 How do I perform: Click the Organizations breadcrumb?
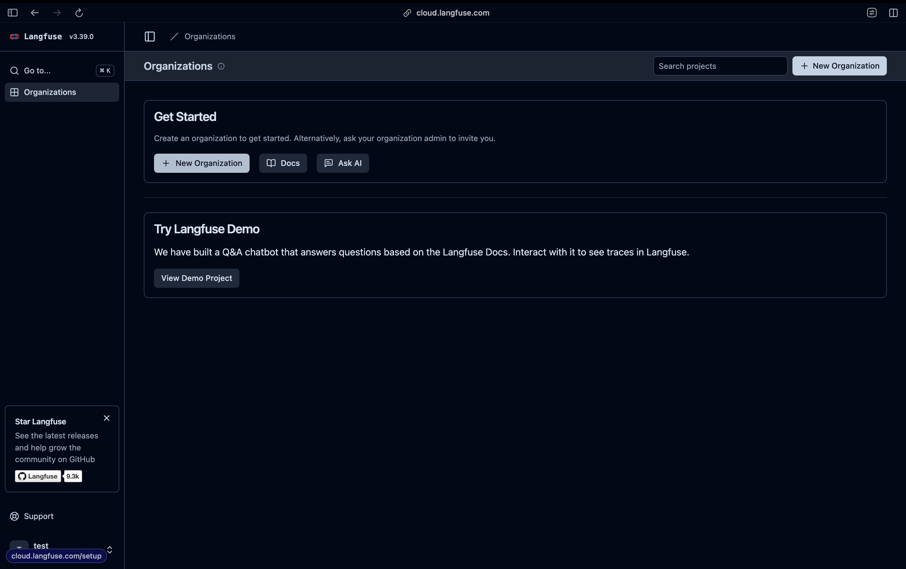pyautogui.click(x=209, y=37)
